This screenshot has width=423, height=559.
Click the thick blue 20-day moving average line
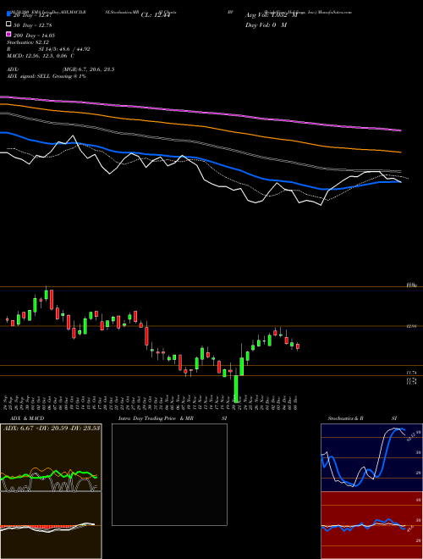click(201, 160)
